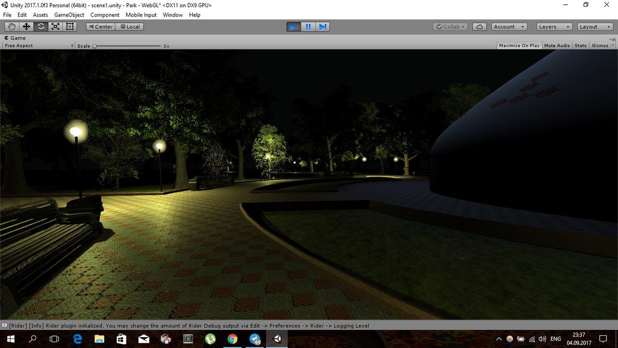Image resolution: width=618 pixels, height=348 pixels.
Task: Switch to Unity taskbar icon
Action: [x=277, y=339]
